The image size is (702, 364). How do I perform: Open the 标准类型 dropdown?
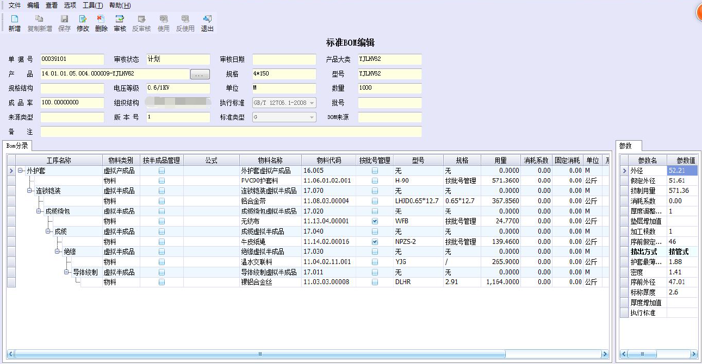312,117
